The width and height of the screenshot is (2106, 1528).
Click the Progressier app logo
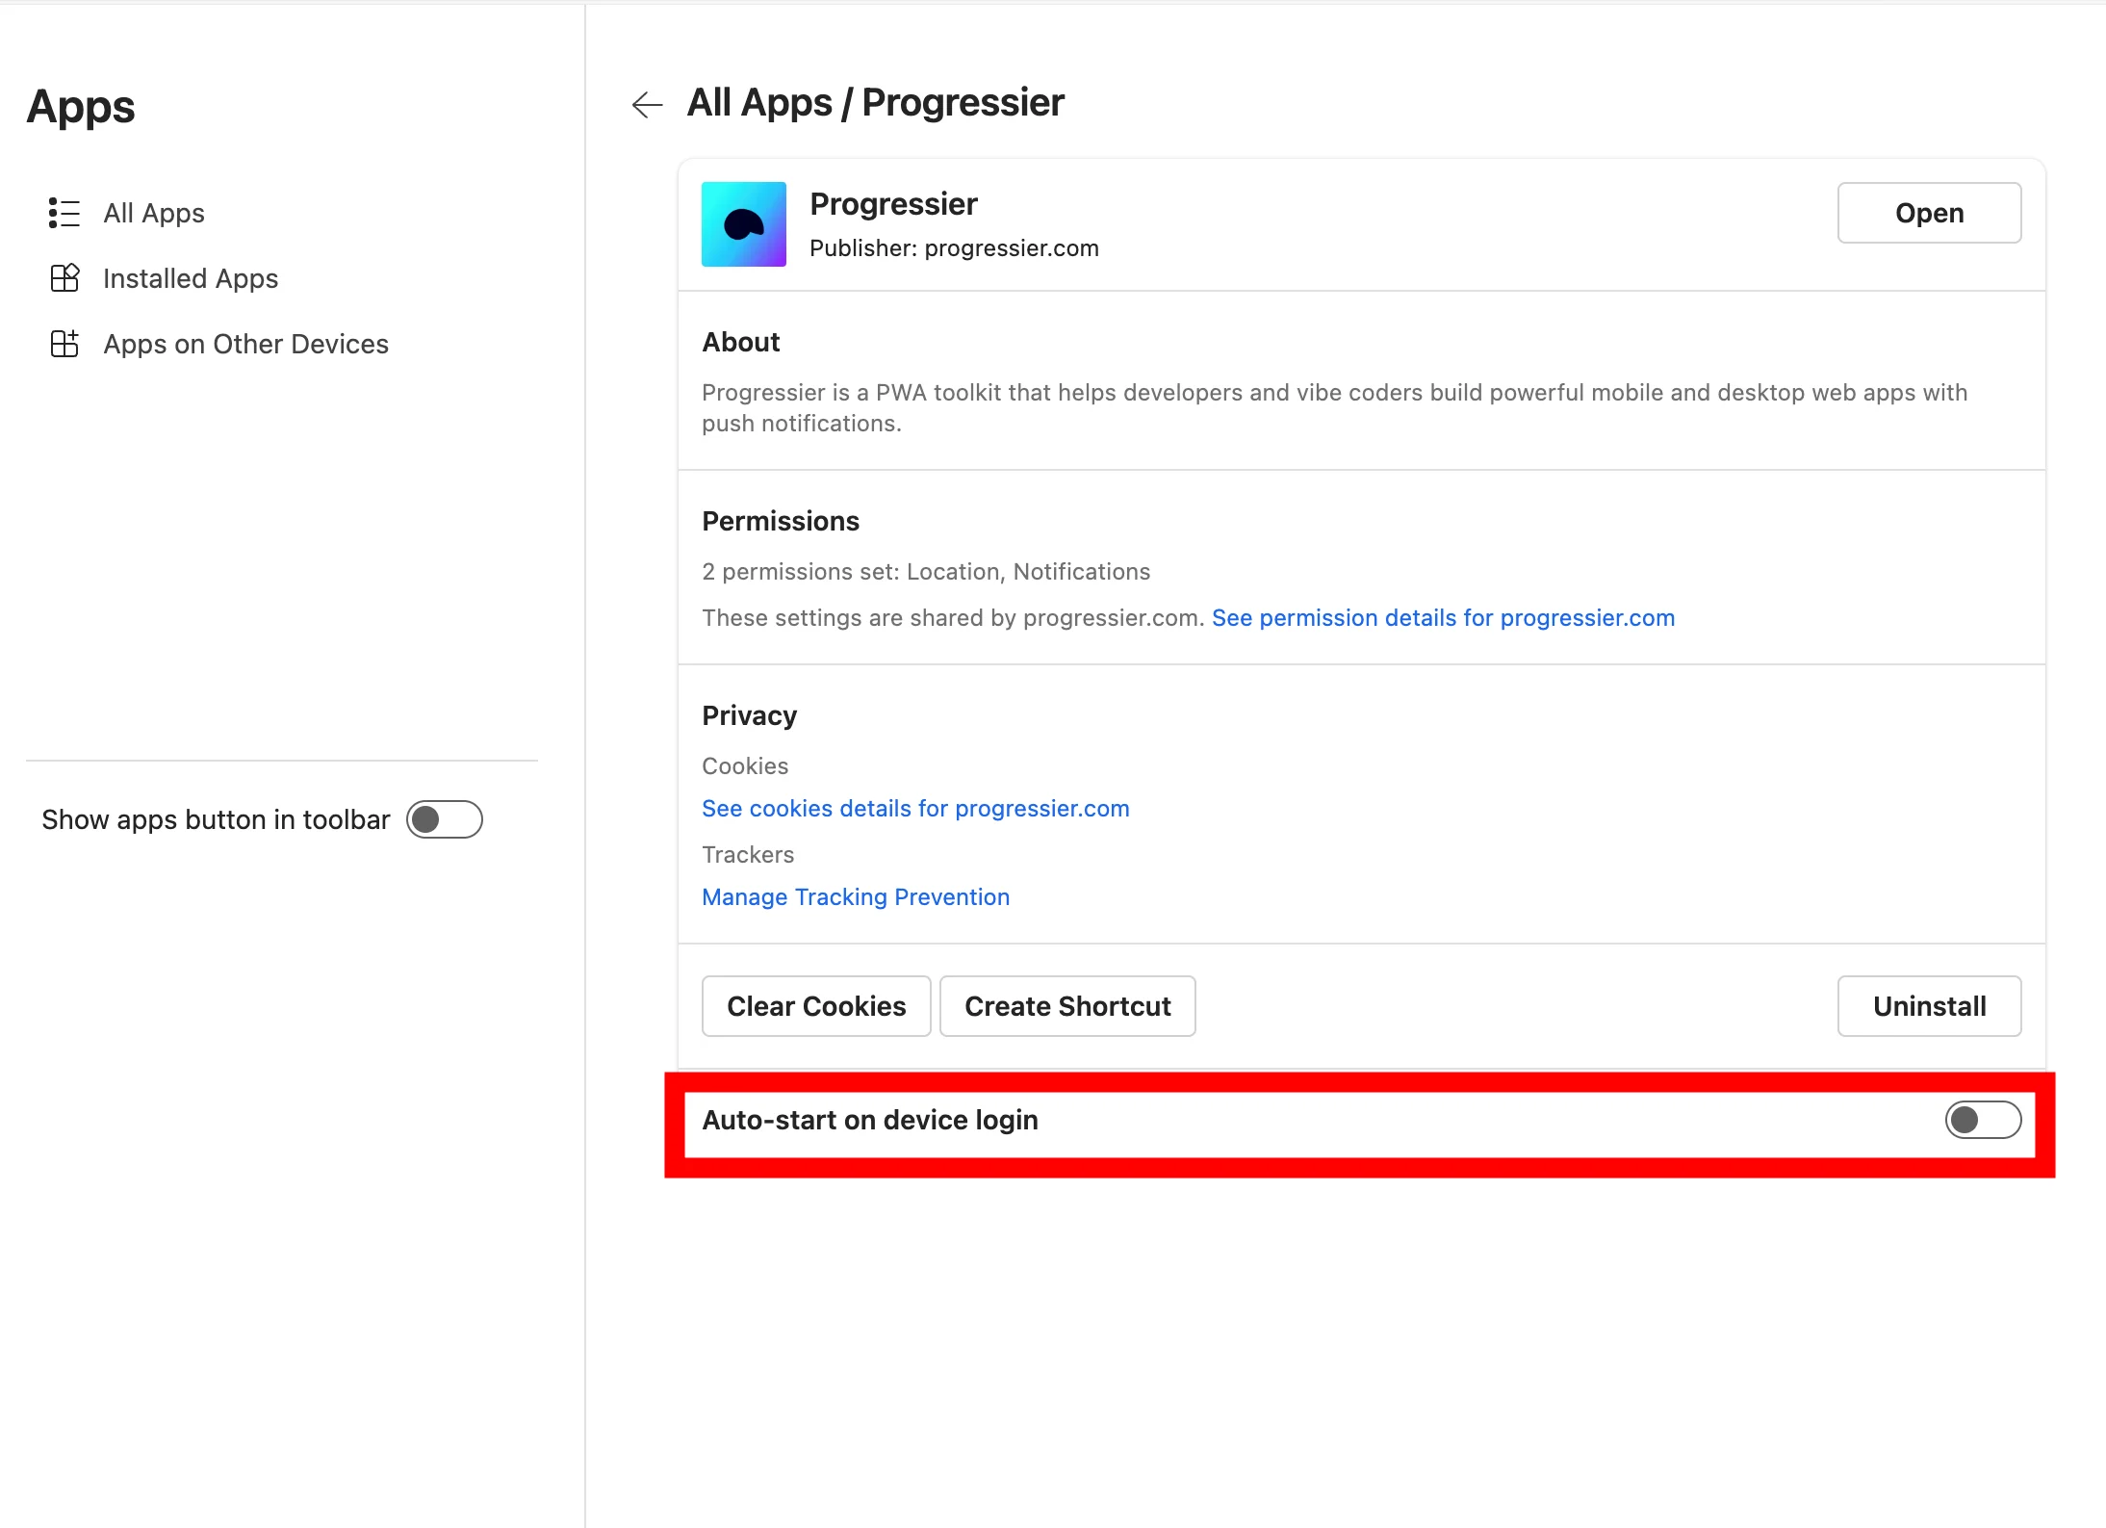(x=743, y=224)
